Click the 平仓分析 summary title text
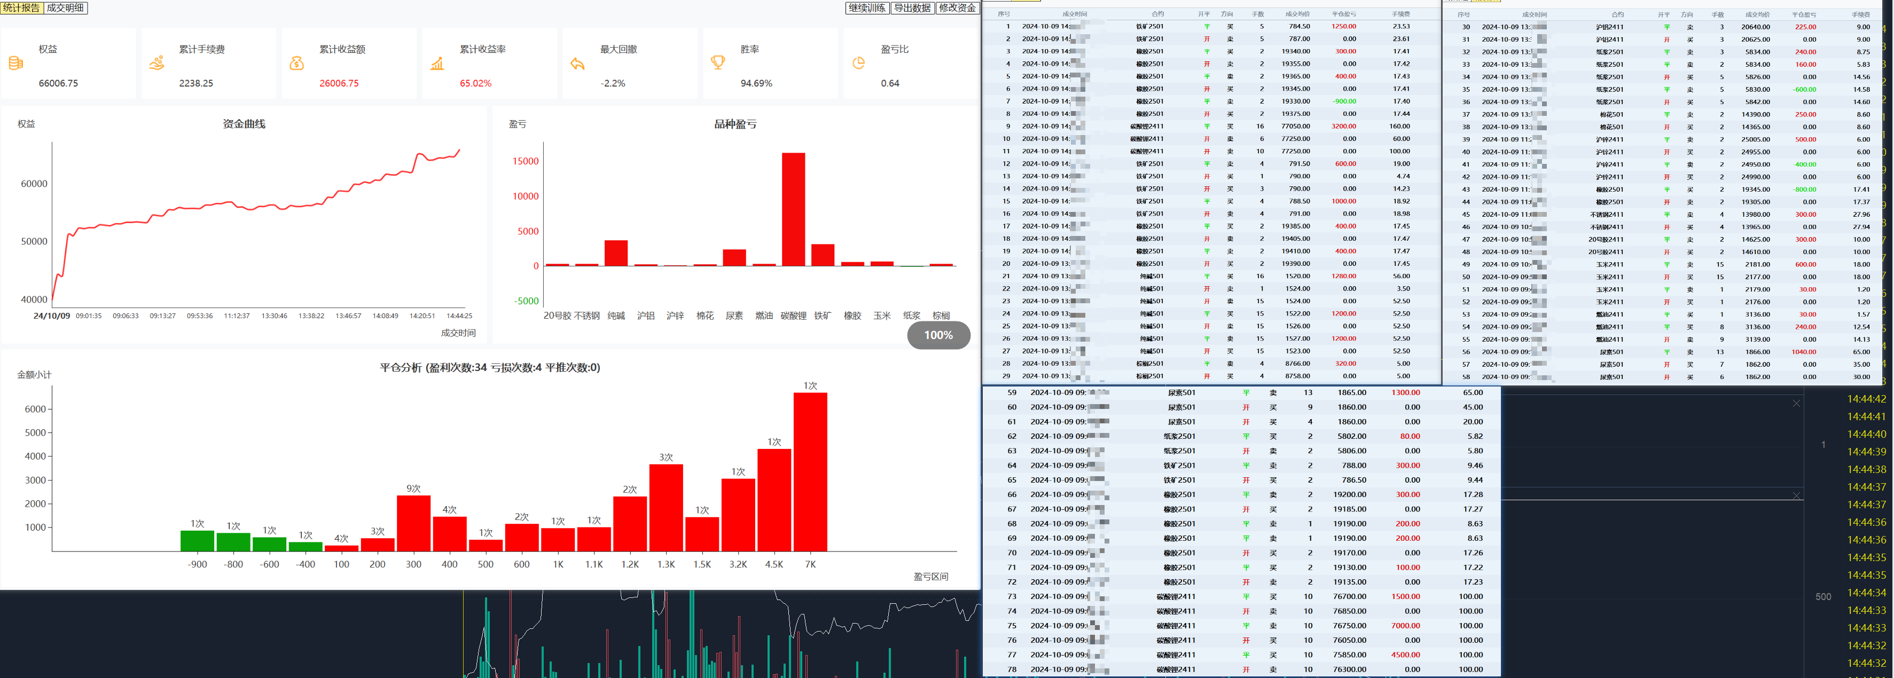1894x678 pixels. [490, 367]
